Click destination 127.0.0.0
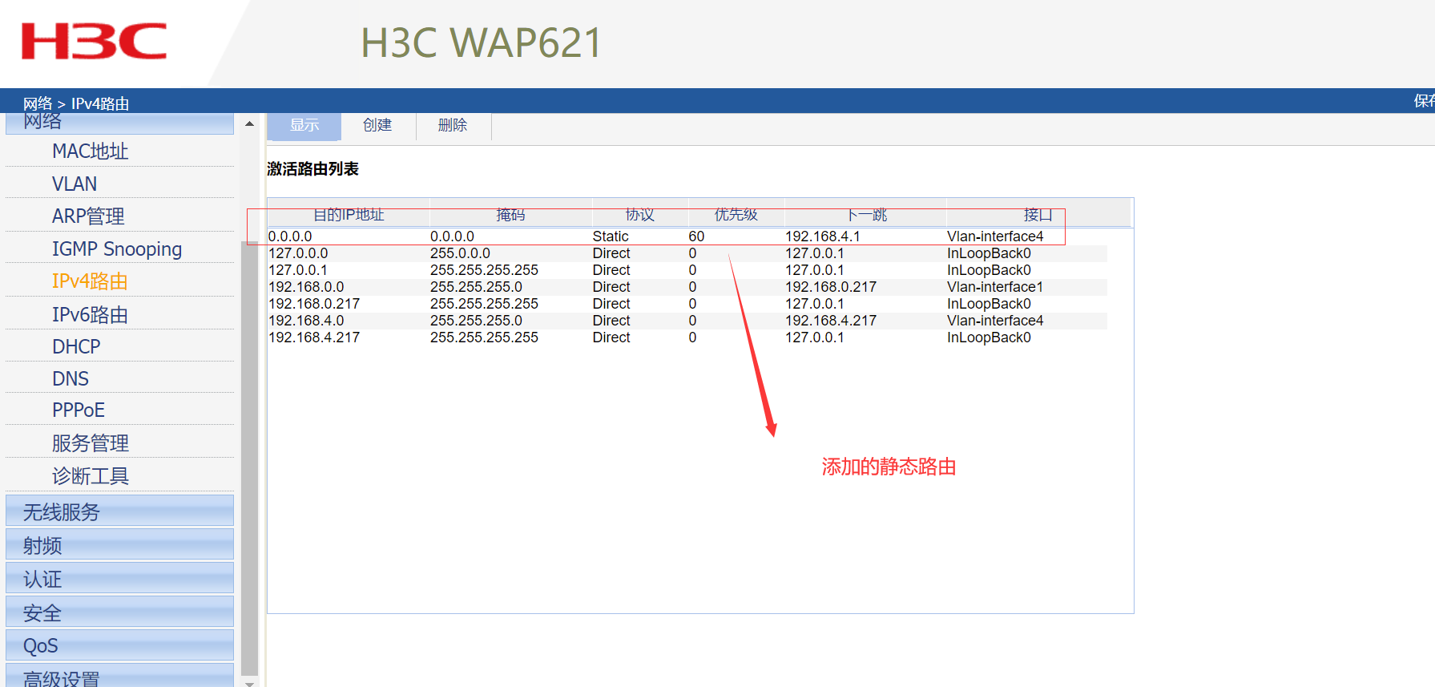The width and height of the screenshot is (1435, 687). 298,253
